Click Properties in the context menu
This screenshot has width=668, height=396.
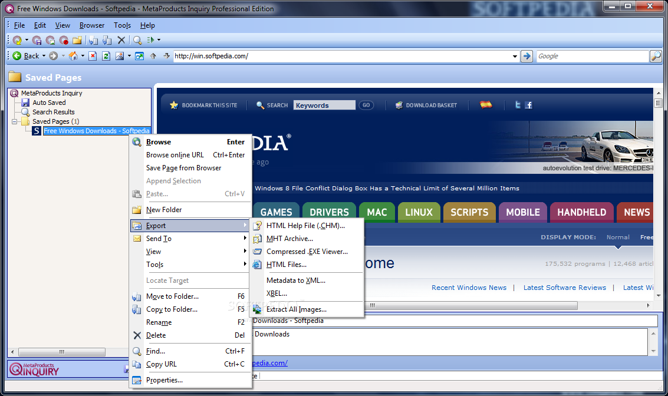pyautogui.click(x=190, y=380)
